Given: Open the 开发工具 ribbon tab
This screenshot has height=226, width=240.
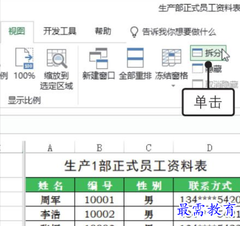Looking at the screenshot, I should (x=60, y=31).
